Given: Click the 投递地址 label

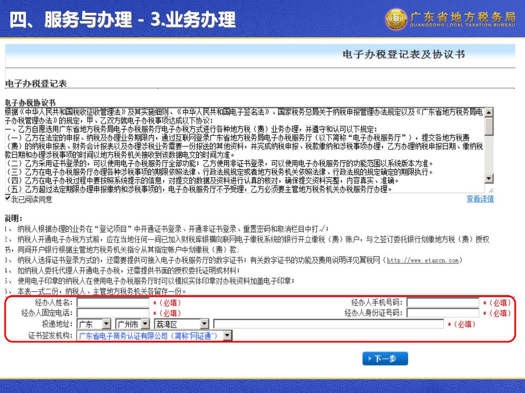Looking at the screenshot, I should click(x=57, y=324).
